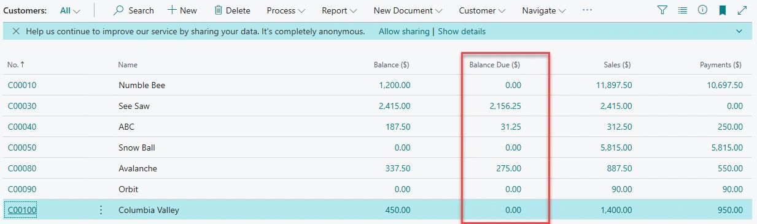The image size is (757, 224).
Task: Drill into ABC balance 187.50
Action: coord(398,127)
